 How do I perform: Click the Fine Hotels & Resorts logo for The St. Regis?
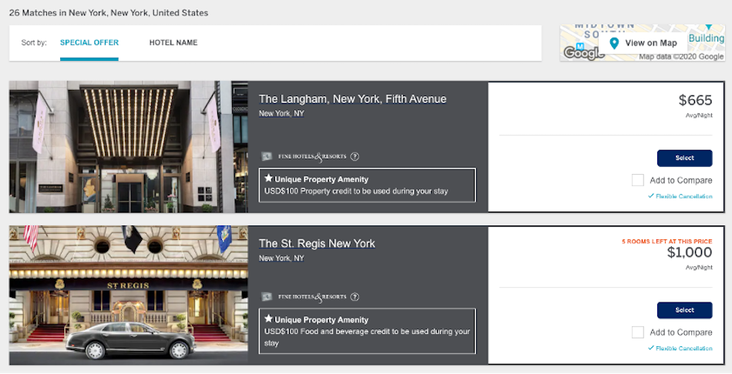click(x=305, y=296)
